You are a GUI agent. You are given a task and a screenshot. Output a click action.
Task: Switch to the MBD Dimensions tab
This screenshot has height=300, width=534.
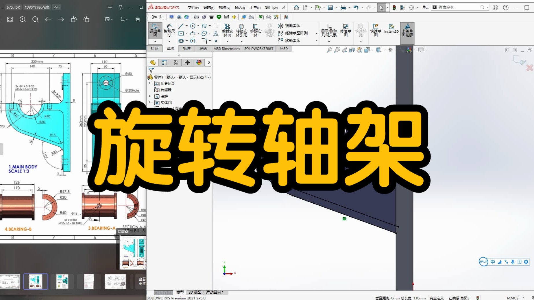tap(226, 48)
